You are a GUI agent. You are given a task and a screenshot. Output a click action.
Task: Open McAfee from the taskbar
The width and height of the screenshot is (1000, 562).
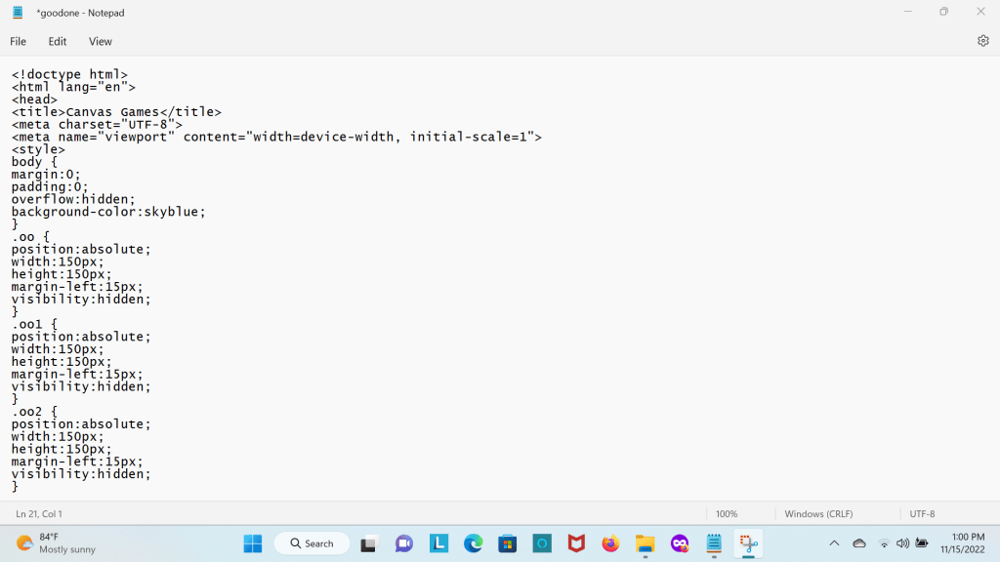coord(576,543)
